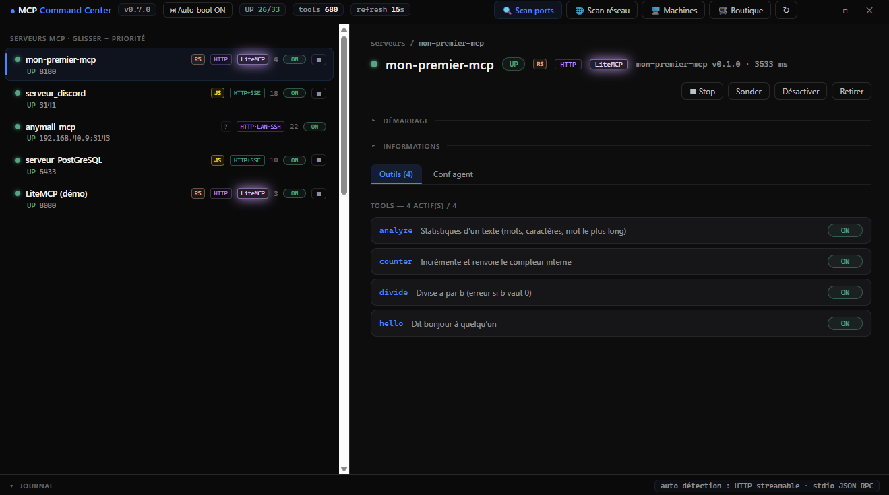Open the Conf agent tab
The width and height of the screenshot is (889, 495).
click(453, 174)
